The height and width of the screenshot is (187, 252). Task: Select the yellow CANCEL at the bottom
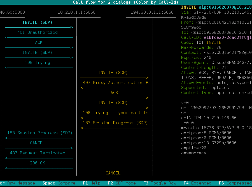coord(113,173)
